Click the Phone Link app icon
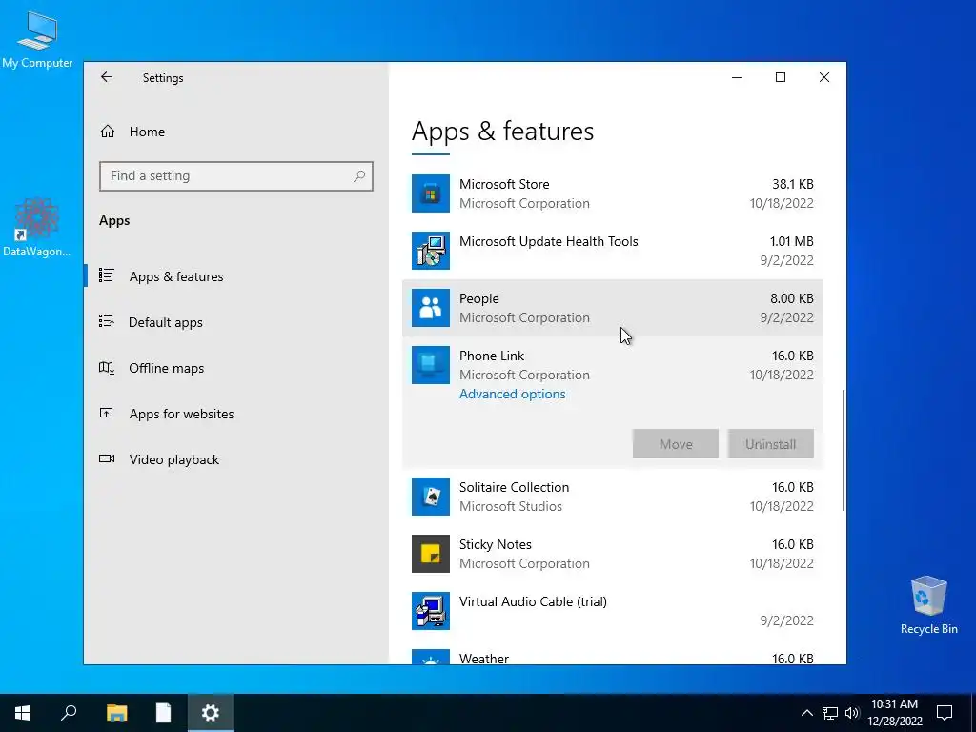Viewport: 976px width, 732px height. [x=430, y=365]
